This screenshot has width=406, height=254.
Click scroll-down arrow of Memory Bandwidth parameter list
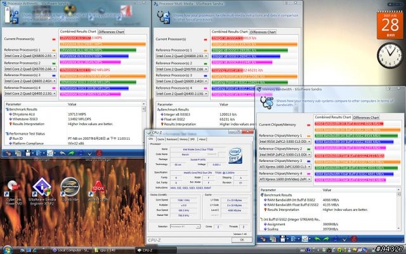tap(398, 228)
